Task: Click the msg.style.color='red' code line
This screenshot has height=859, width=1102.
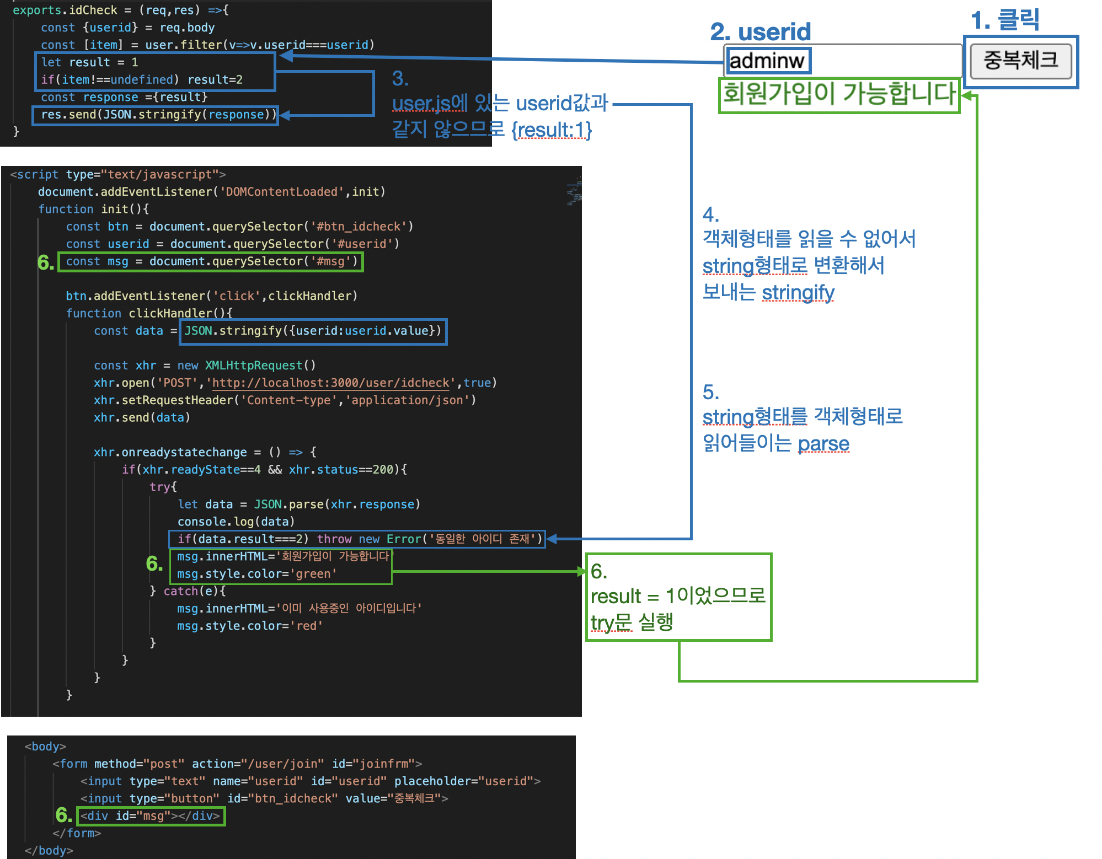Action: (249, 626)
